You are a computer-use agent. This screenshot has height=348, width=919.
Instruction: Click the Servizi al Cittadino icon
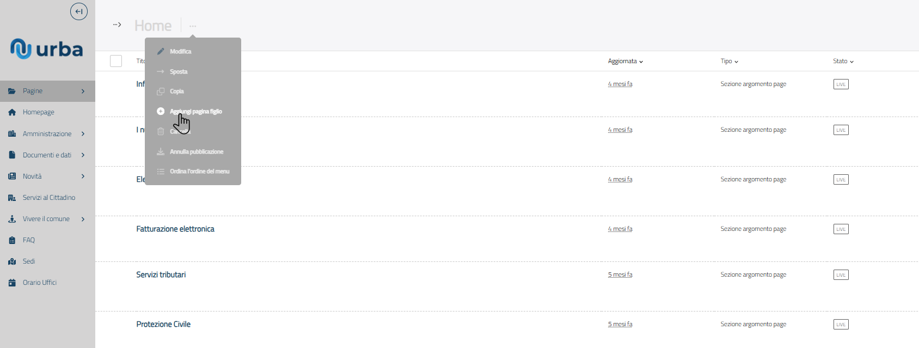pyautogui.click(x=12, y=198)
